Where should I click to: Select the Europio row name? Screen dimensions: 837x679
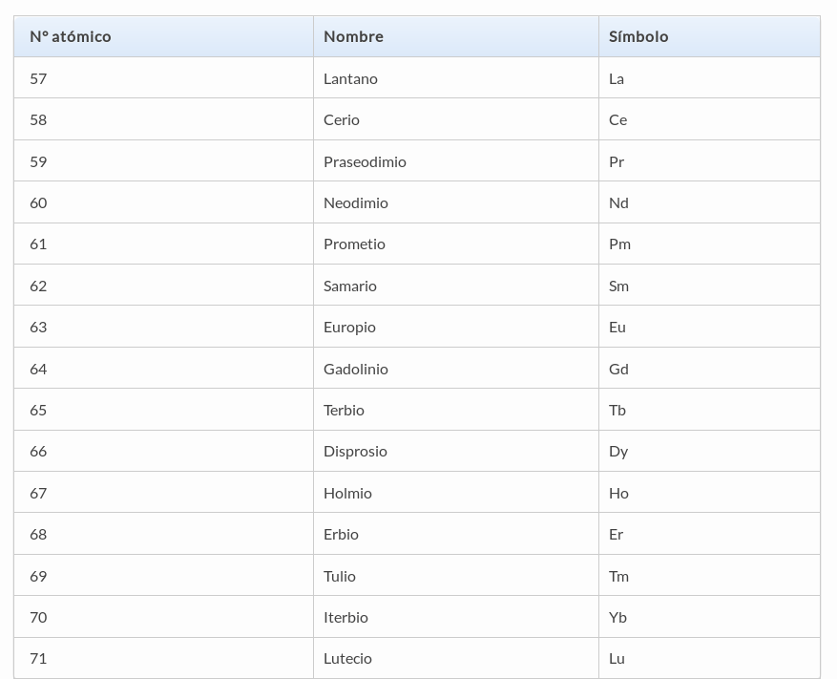[456, 327]
